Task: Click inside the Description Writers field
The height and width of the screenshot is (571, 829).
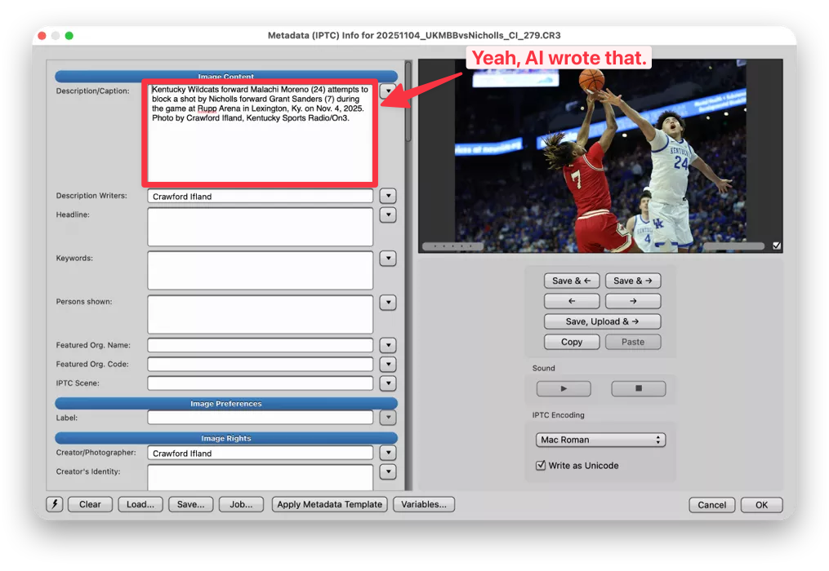Action: click(x=259, y=195)
